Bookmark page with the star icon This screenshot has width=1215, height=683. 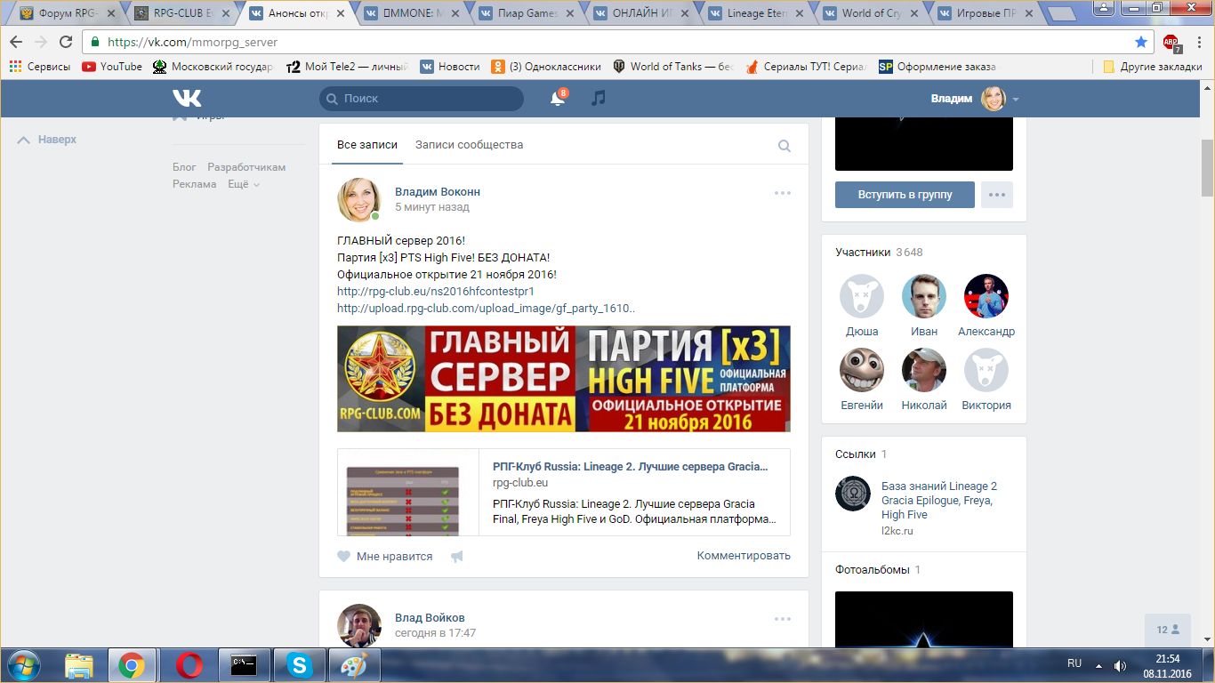click(x=1141, y=42)
